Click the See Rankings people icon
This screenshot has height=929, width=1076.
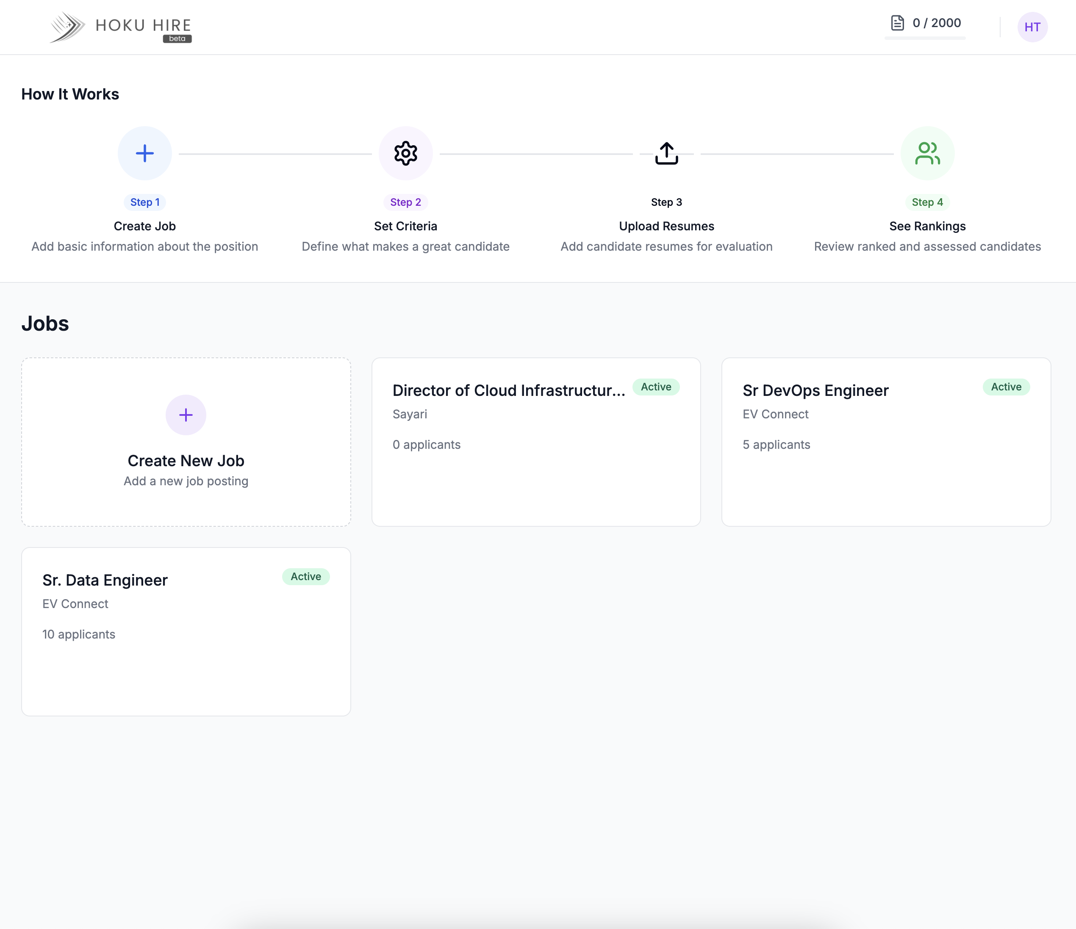927,153
